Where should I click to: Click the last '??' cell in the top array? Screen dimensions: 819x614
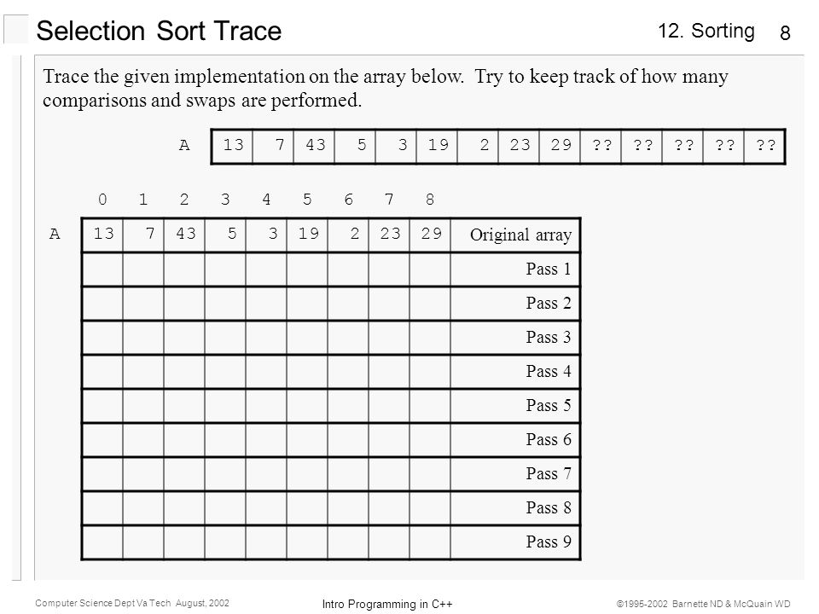pos(764,146)
